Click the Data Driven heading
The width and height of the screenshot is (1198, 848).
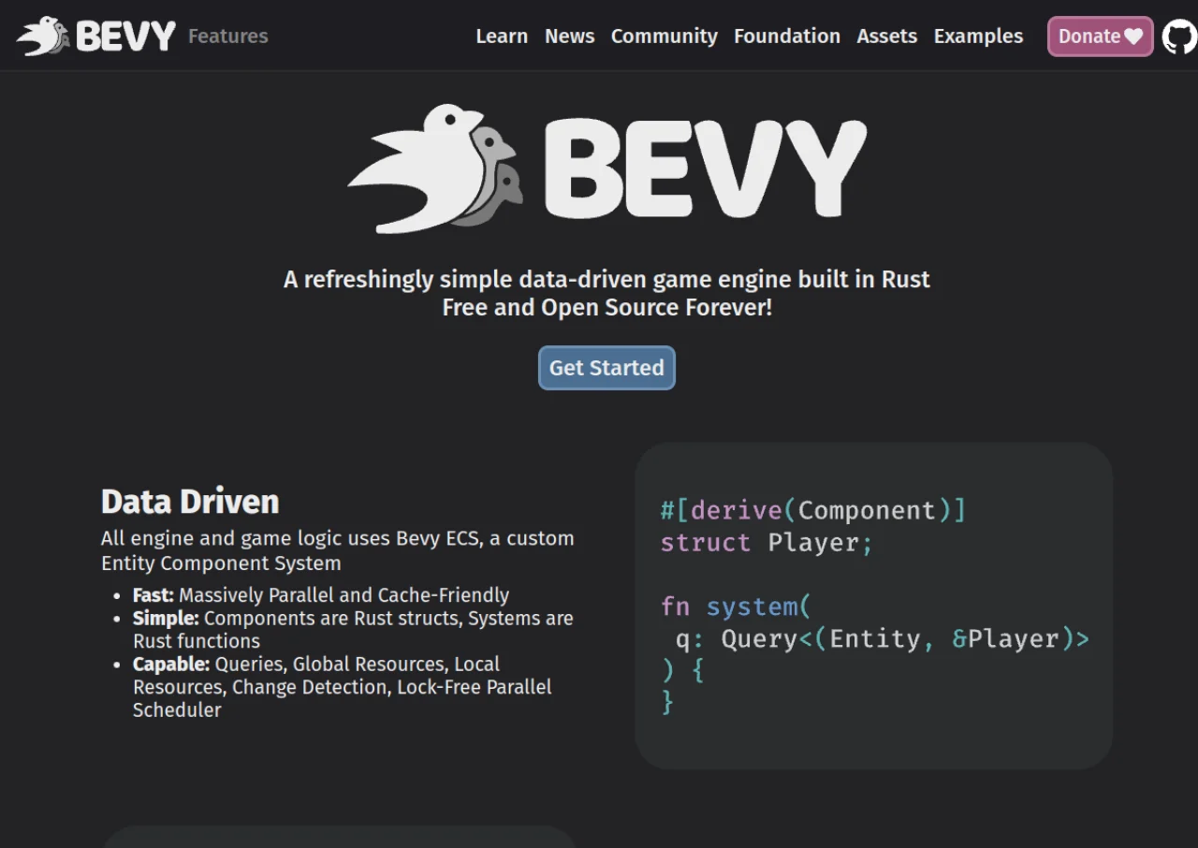point(190,502)
